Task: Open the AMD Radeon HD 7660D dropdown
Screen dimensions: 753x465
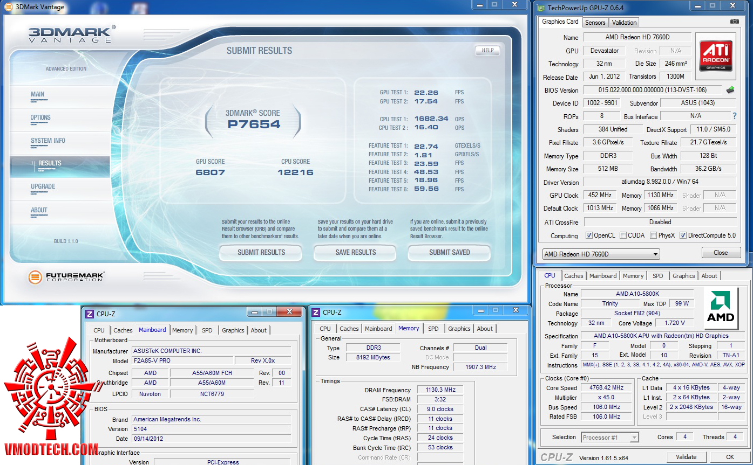Action: (x=601, y=254)
